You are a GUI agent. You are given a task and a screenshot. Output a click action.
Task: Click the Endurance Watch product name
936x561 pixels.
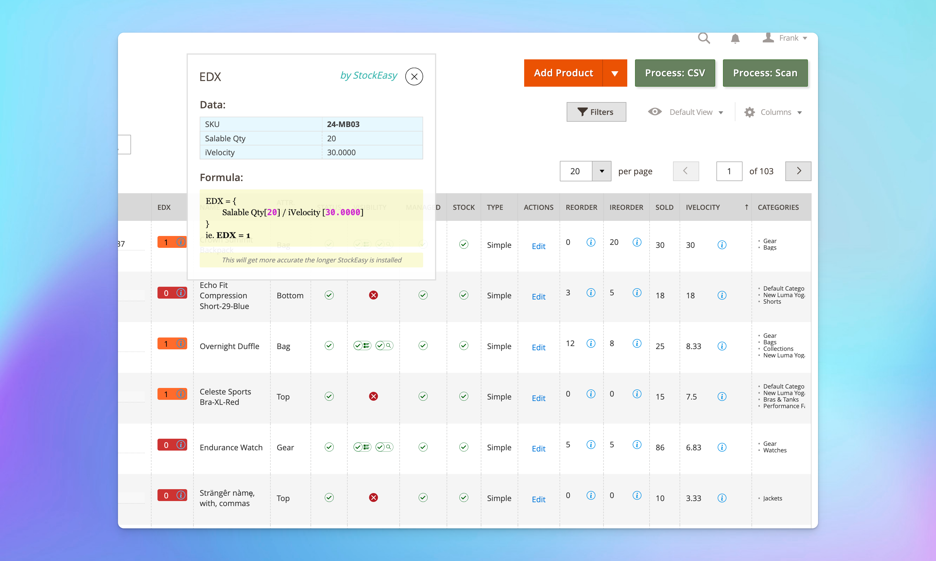(x=231, y=448)
